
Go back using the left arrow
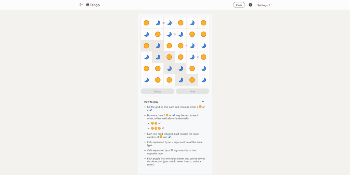tap(81, 5)
